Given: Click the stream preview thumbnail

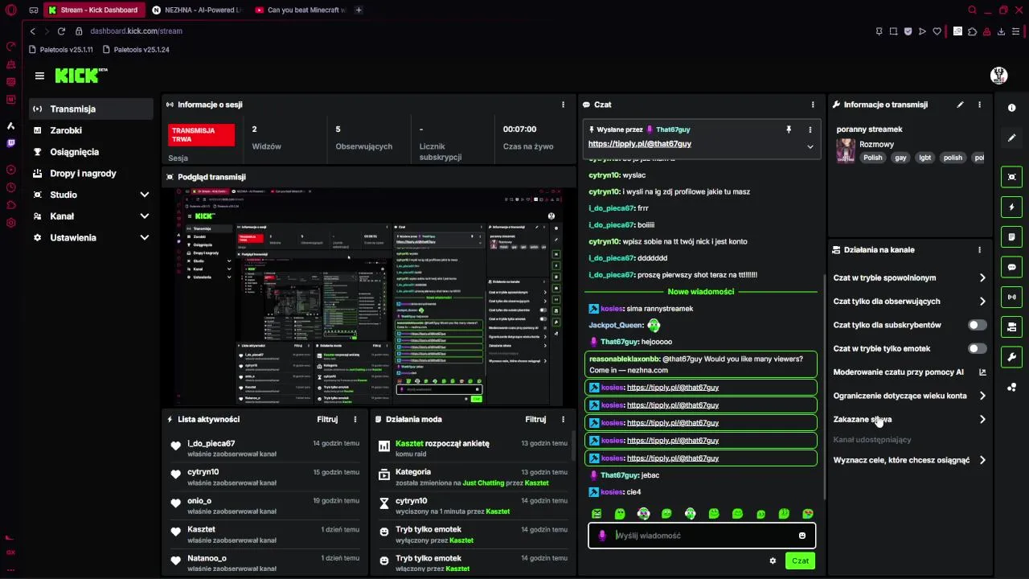Looking at the screenshot, I should [x=368, y=297].
